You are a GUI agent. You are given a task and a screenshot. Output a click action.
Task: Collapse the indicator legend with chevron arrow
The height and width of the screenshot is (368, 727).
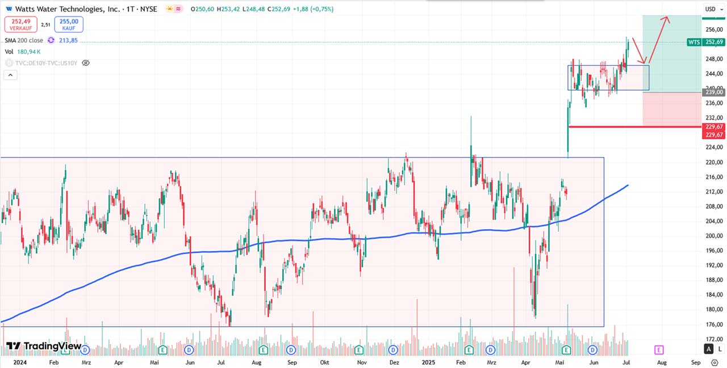pyautogui.click(x=10, y=75)
